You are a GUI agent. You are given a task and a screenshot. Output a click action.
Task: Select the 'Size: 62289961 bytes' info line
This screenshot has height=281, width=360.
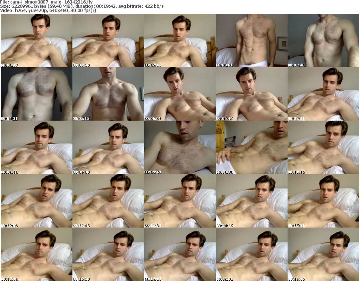(82, 6)
